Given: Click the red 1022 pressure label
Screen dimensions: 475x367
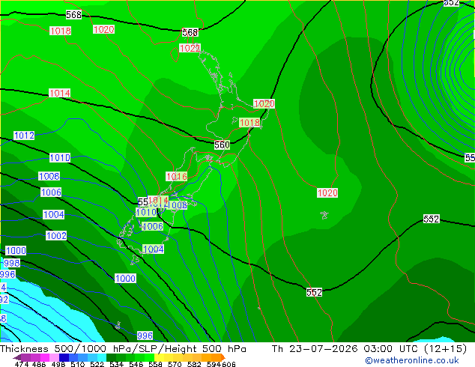Looking at the screenshot, I should pos(190,48).
